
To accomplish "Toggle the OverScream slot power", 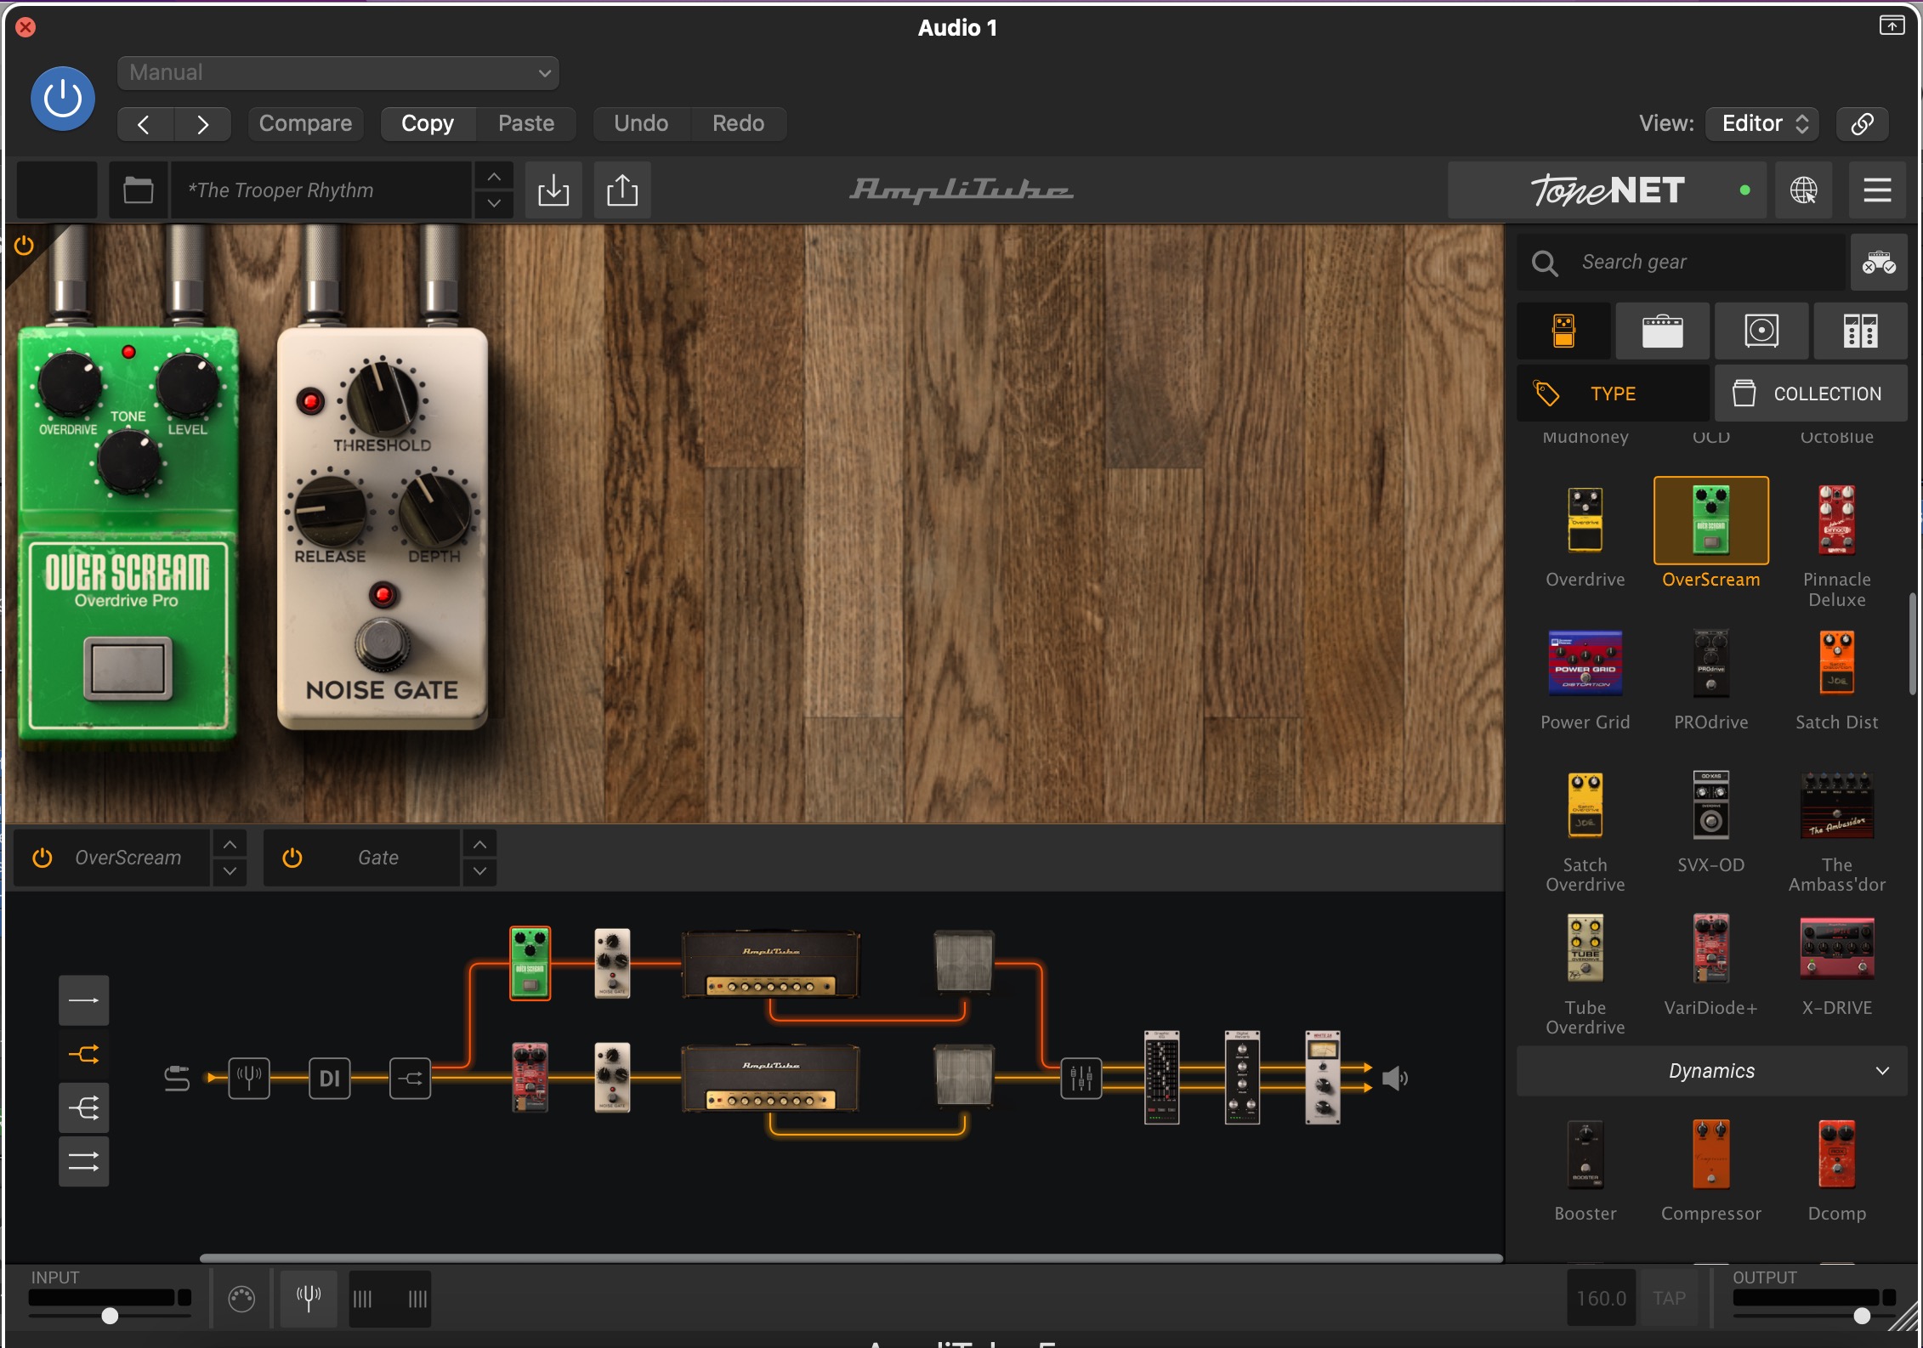I will click(43, 858).
